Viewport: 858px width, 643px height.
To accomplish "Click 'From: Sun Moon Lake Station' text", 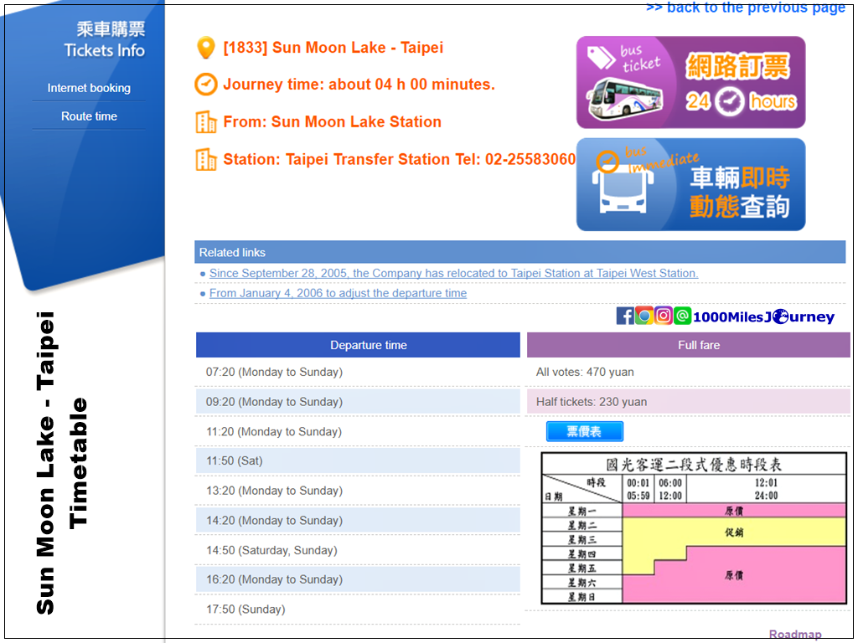I will click(332, 122).
